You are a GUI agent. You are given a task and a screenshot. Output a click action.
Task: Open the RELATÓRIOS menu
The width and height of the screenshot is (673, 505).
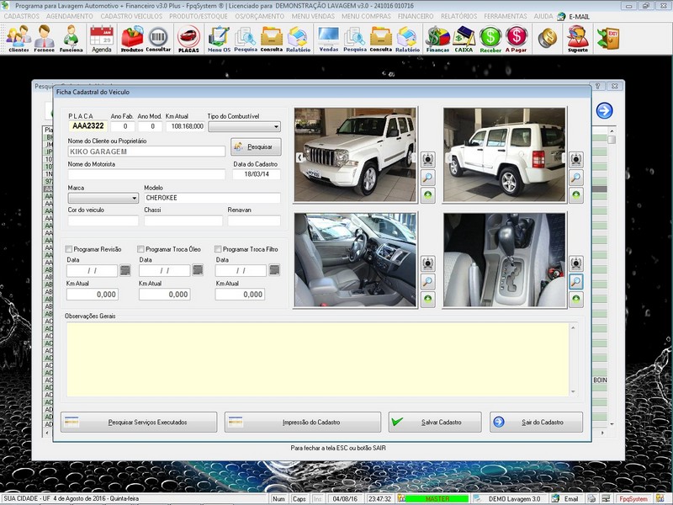458,16
